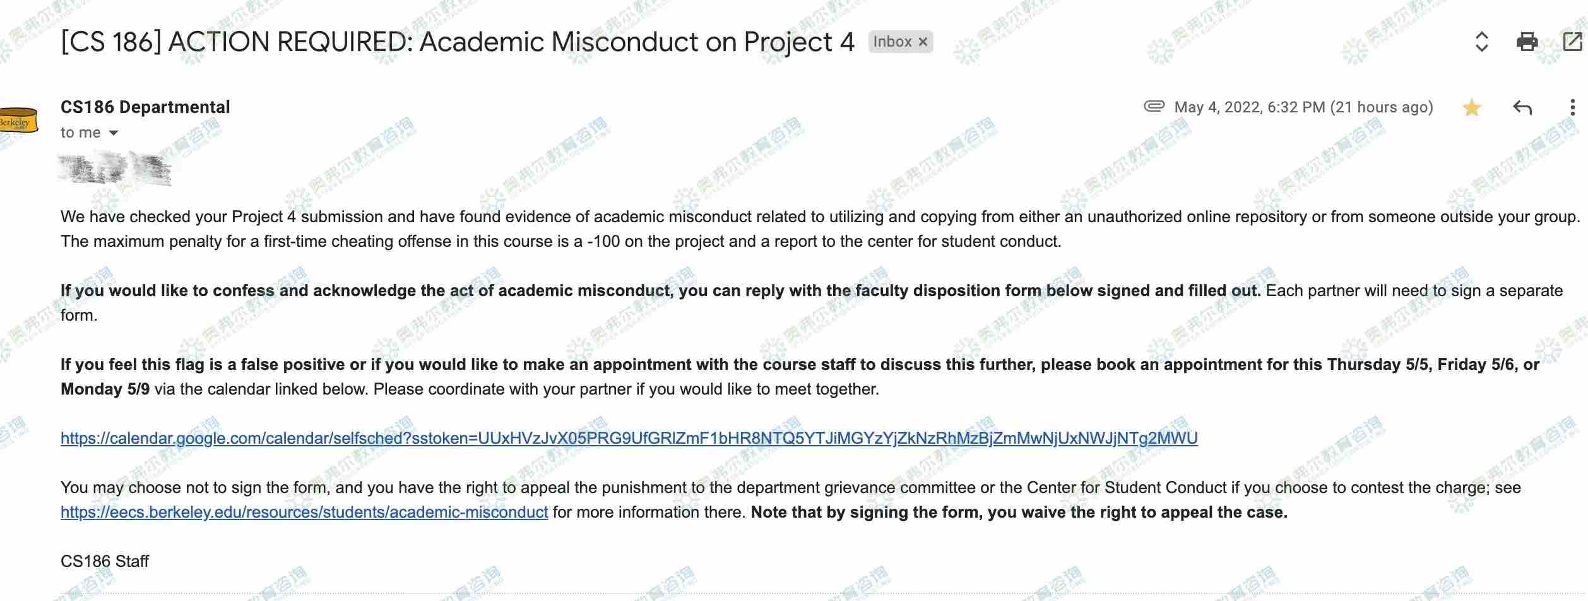Click the Berkeley sender avatar
Viewport: 1588px width, 601px height.
18,121
